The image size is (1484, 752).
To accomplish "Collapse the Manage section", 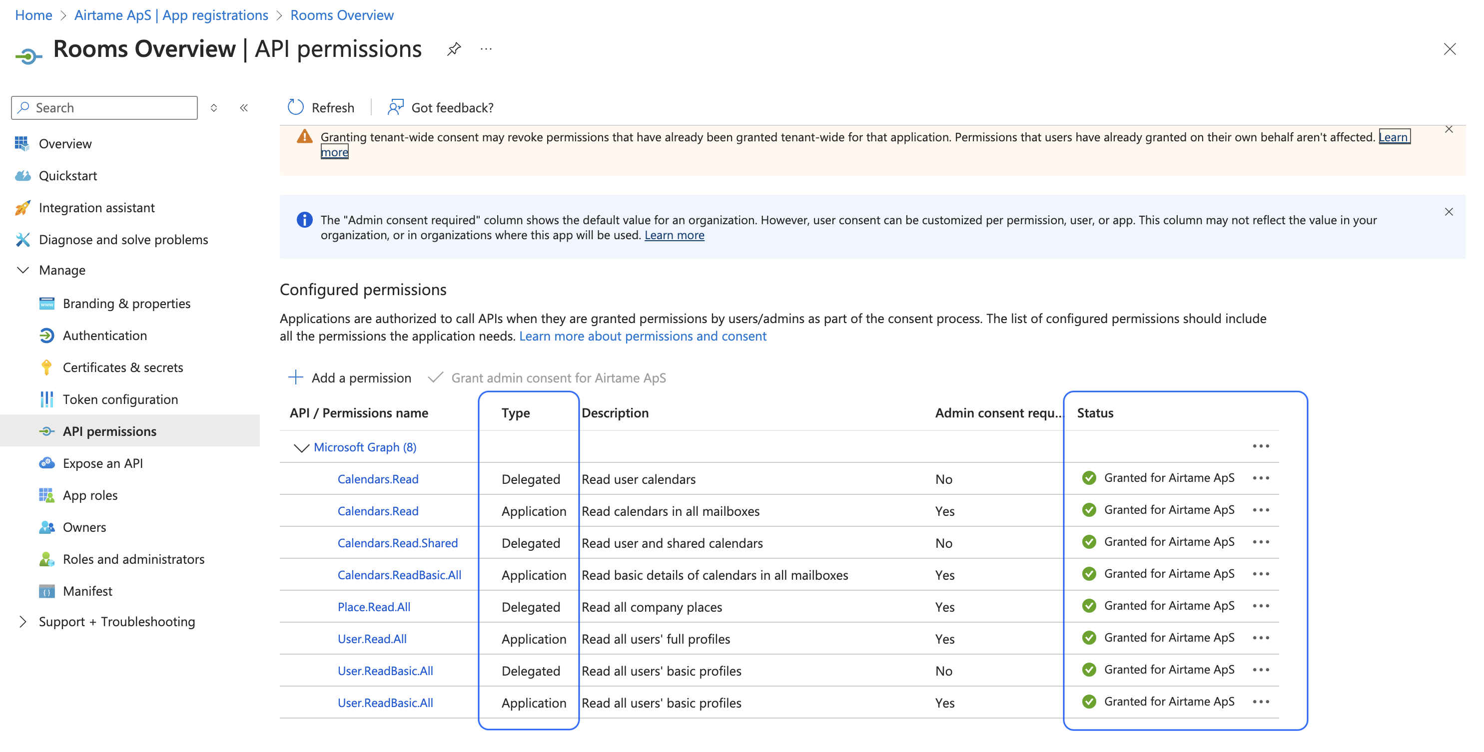I will tap(23, 270).
